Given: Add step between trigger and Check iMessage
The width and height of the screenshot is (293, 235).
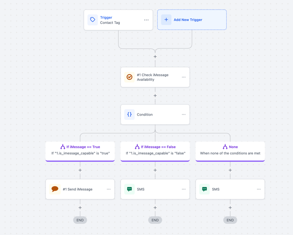Looking at the screenshot, I should 155,57.
